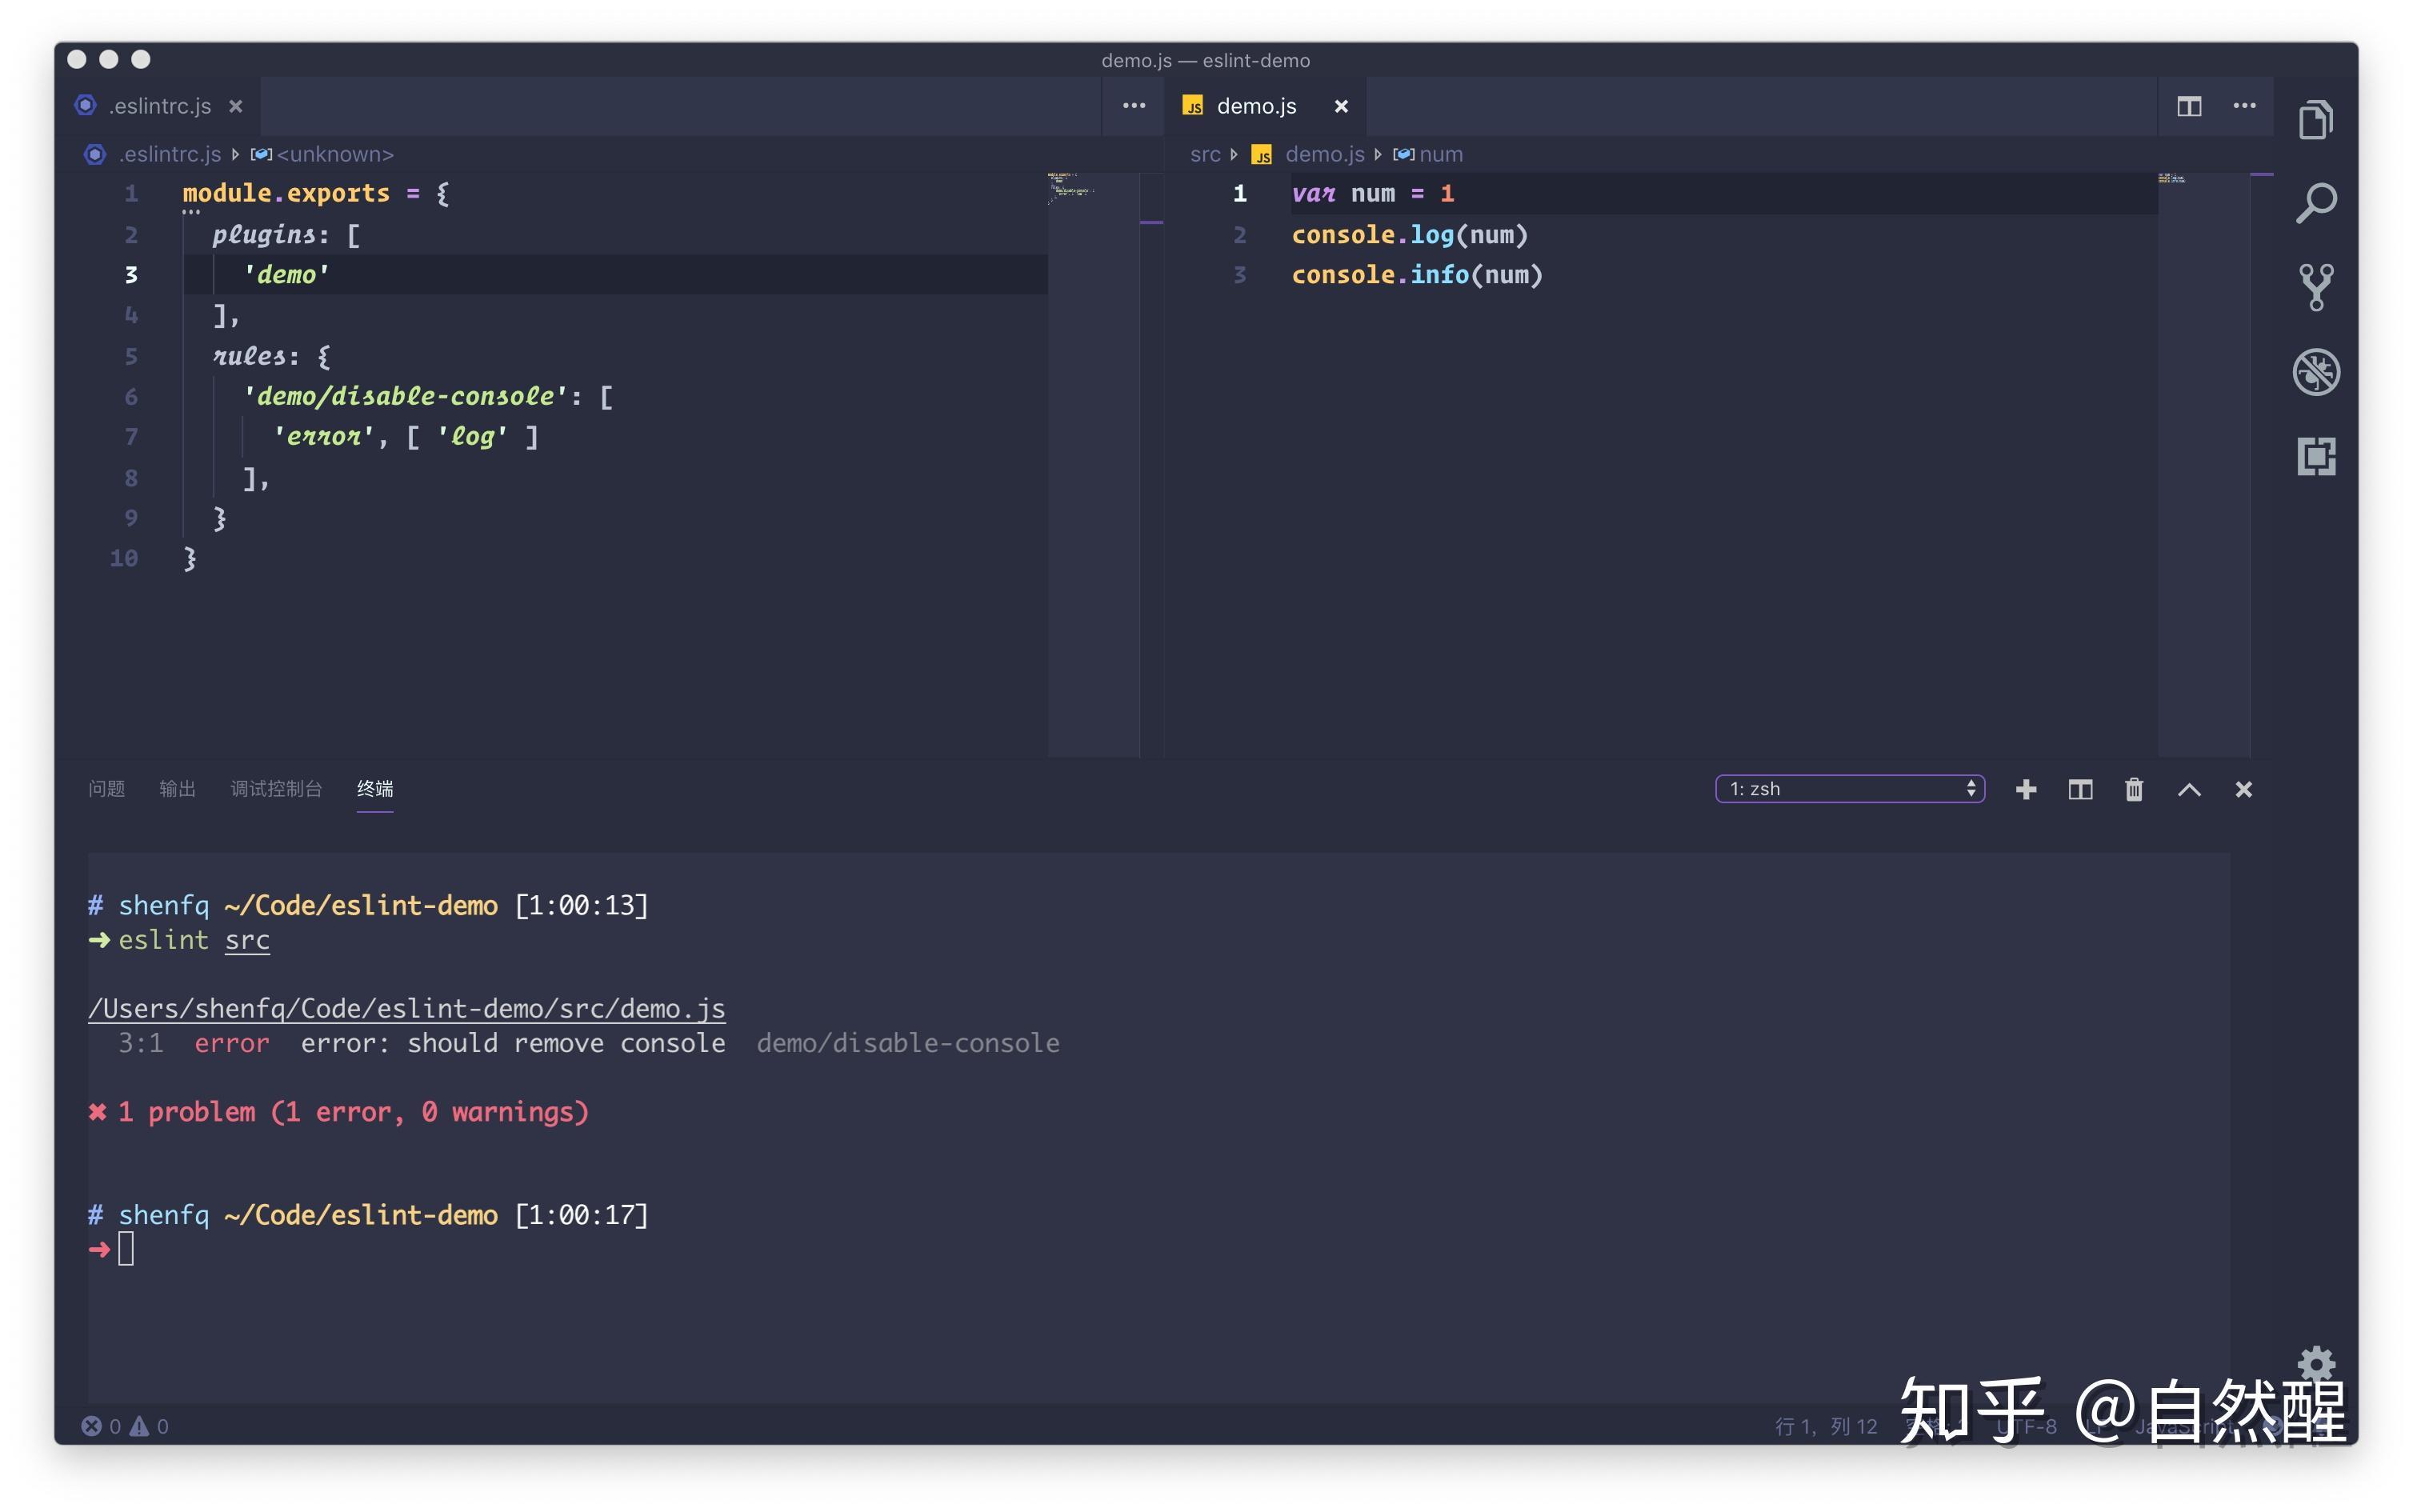The image size is (2413, 1512).
Task: Create a new terminal with plus icon
Action: [2025, 789]
